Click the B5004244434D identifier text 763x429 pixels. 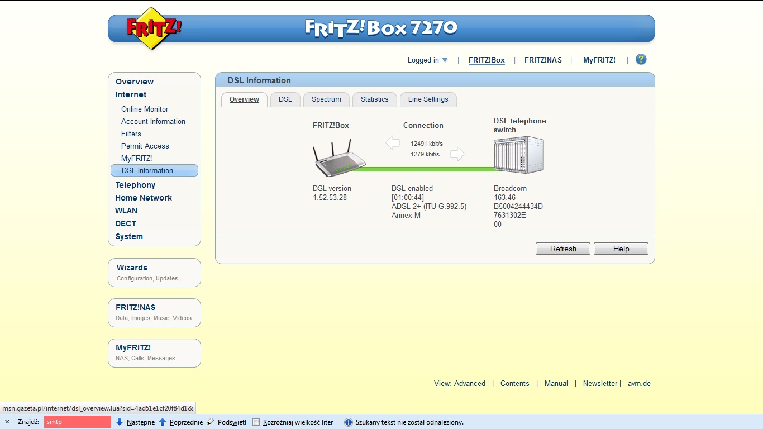518,206
